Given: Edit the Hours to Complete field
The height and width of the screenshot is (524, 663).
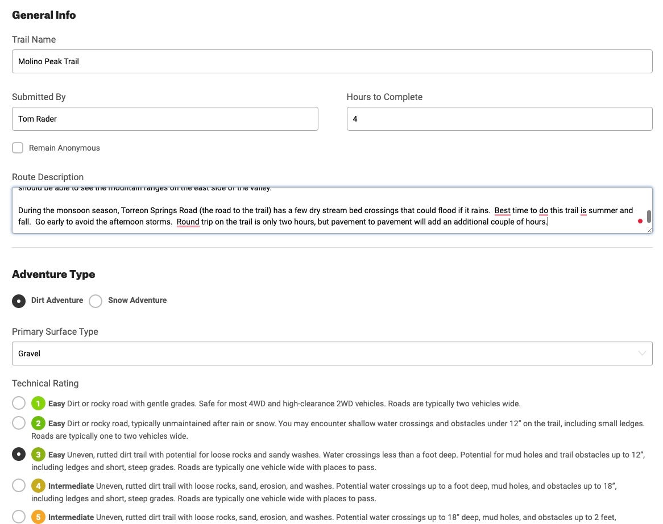Looking at the screenshot, I should coord(500,119).
